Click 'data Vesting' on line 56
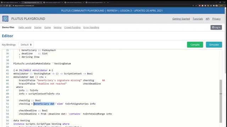The height and width of the screenshot is (127, 227). pos(22,121)
